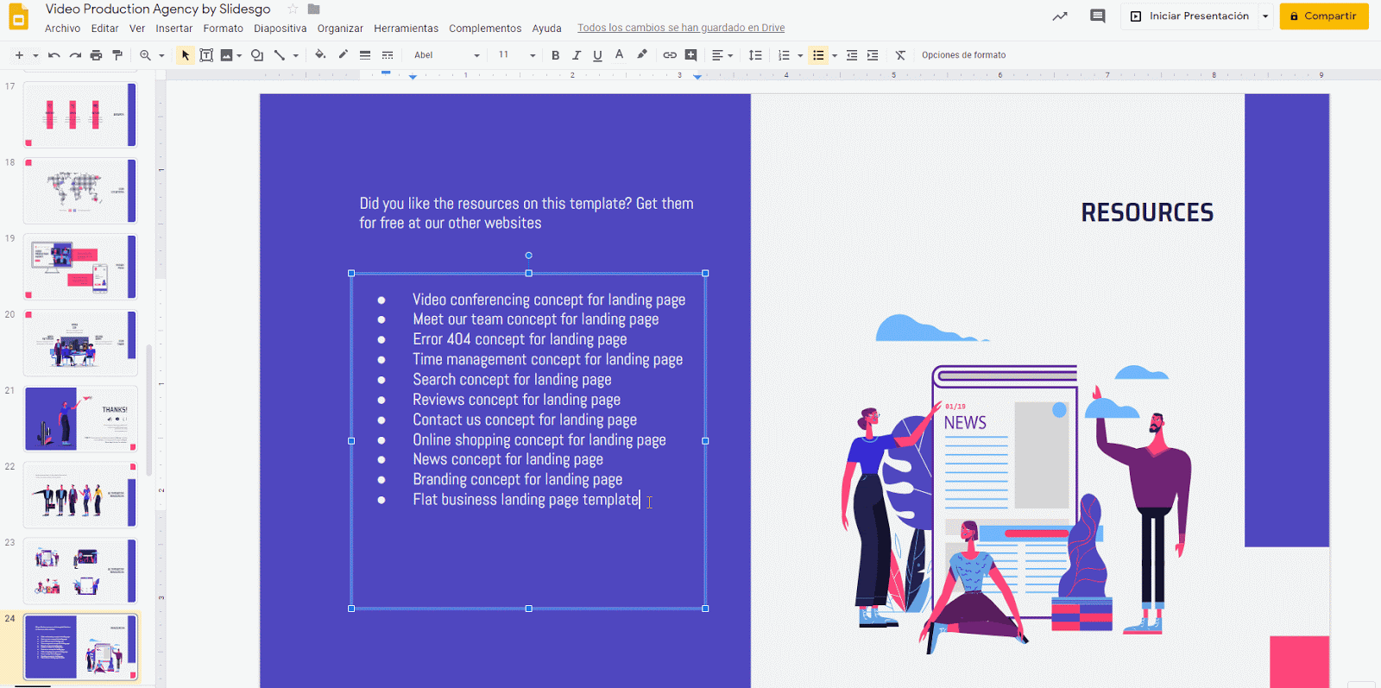The width and height of the screenshot is (1381, 688).
Task: Open the Formato menu
Action: (x=223, y=28)
